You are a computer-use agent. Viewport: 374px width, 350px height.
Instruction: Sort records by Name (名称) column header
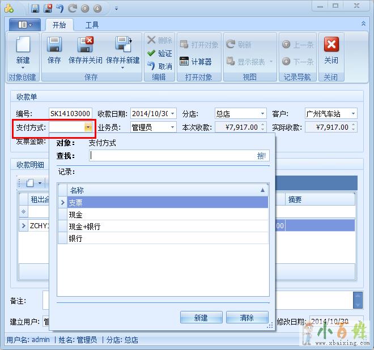click(164, 190)
